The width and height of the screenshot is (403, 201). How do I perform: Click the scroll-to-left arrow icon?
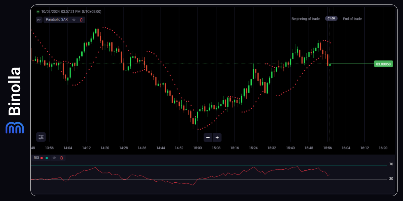(39, 20)
